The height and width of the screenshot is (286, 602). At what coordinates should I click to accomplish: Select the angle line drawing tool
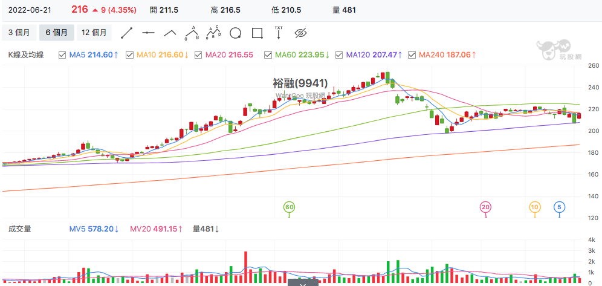pyautogui.click(x=170, y=33)
